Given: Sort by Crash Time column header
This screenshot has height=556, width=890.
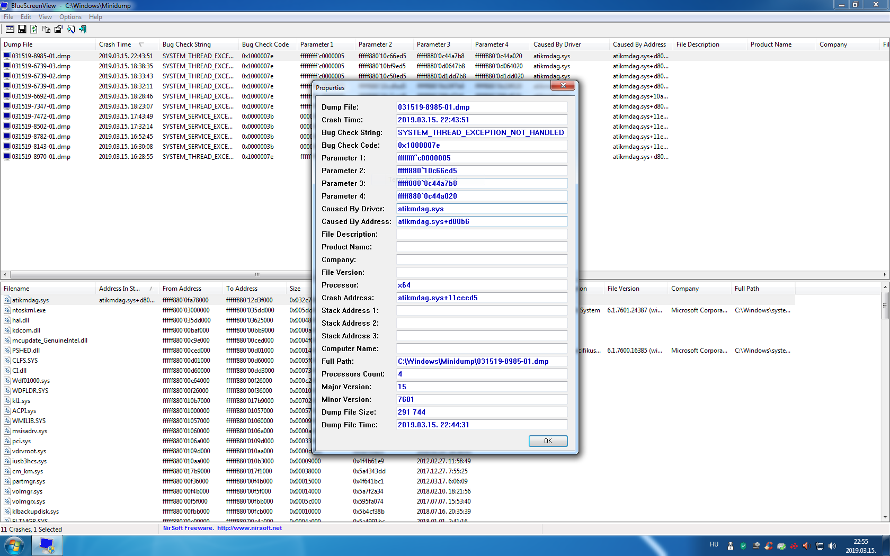Looking at the screenshot, I should pyautogui.click(x=127, y=44).
